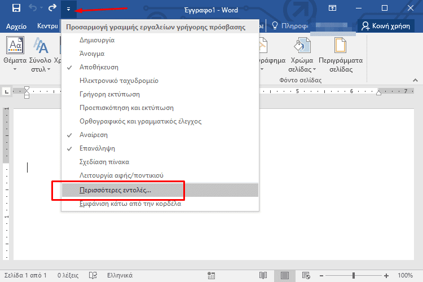Viewport: 423px width, 282px height.
Task: Collapse the Customize Quick Access Toolbar dropdown arrow
Action: tap(69, 8)
